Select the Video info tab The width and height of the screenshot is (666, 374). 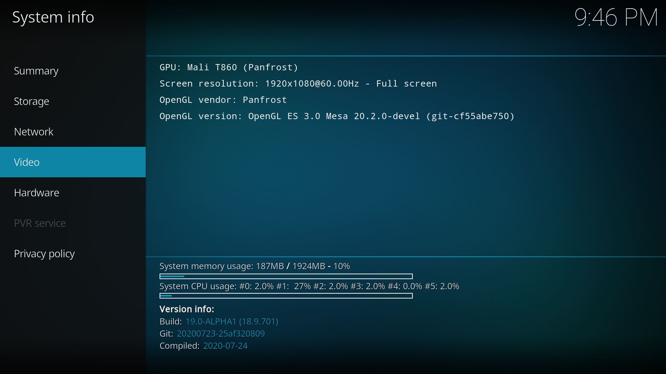point(73,162)
